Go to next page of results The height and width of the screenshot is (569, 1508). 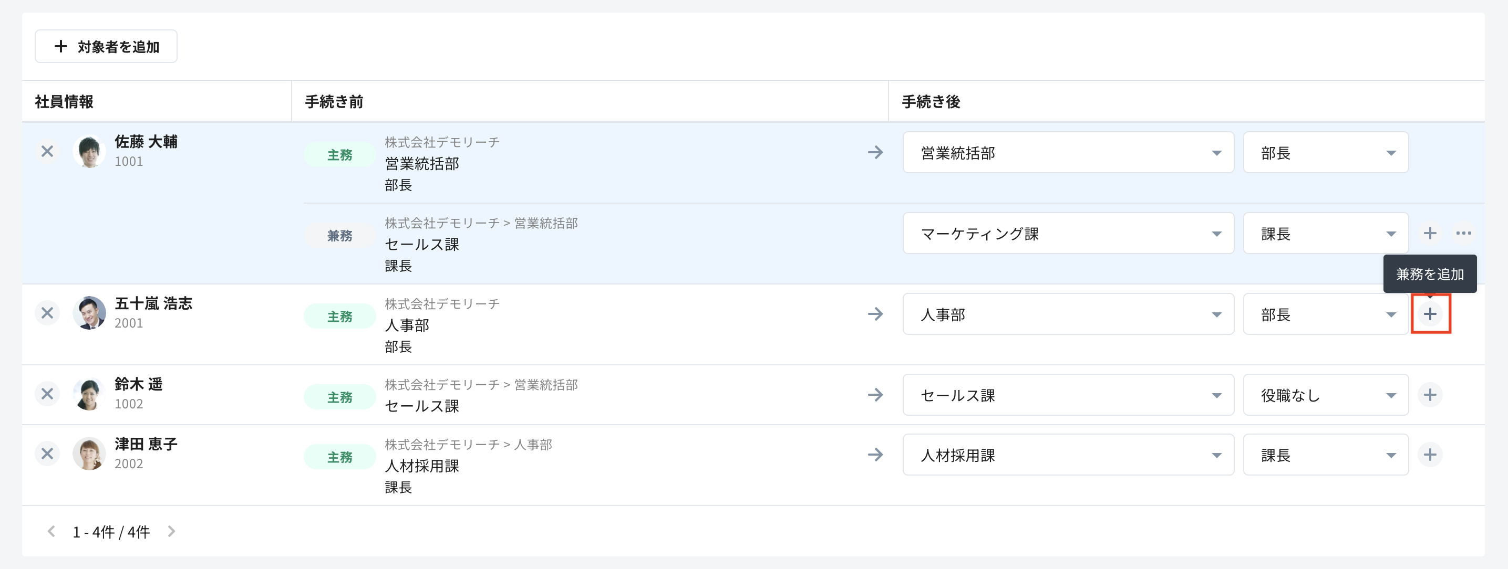coord(171,531)
